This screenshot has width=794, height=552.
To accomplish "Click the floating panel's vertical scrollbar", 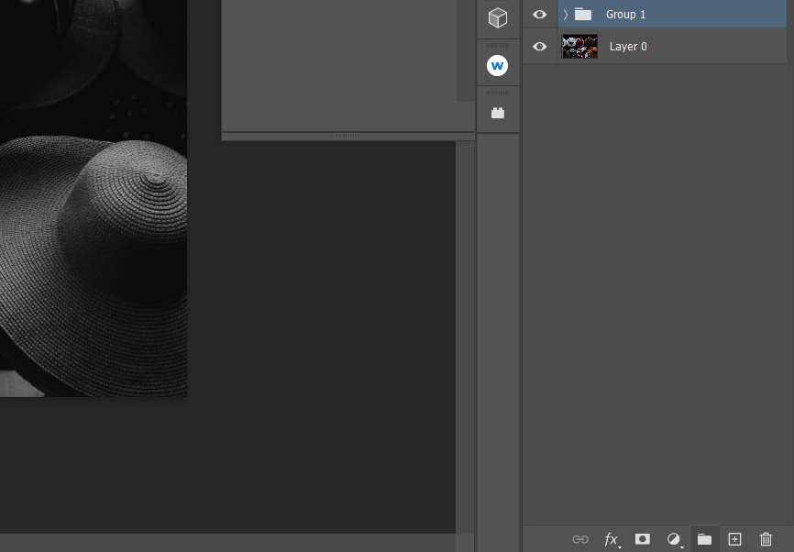I will click(466, 50).
